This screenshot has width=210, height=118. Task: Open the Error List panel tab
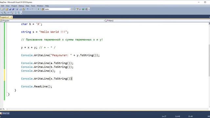5,113
